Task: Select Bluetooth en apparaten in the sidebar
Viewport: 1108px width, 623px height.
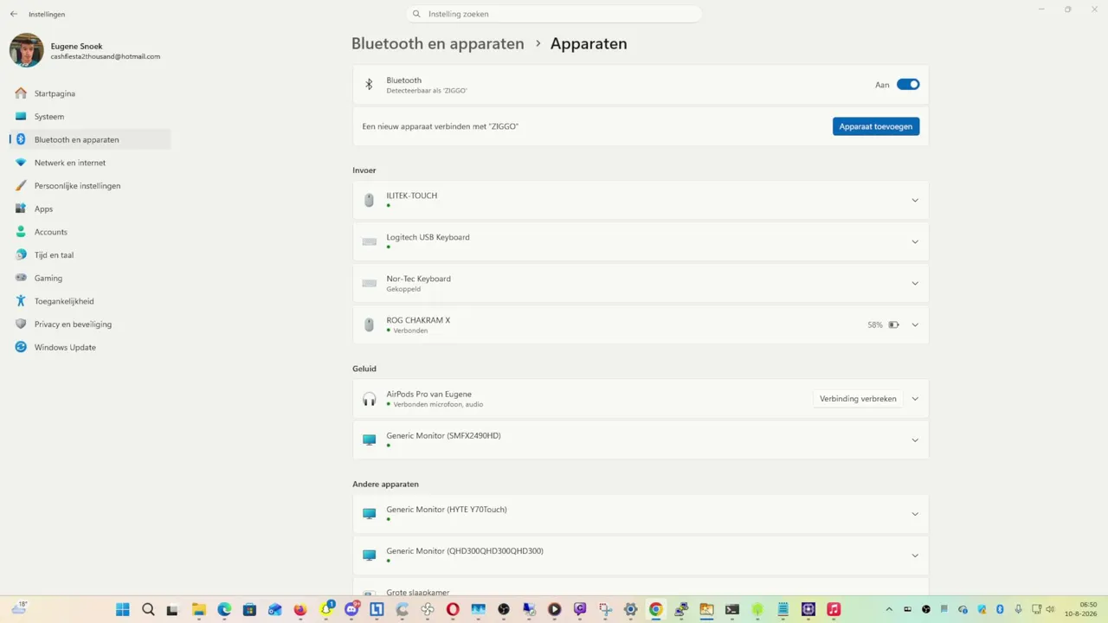Action: pyautogui.click(x=90, y=139)
